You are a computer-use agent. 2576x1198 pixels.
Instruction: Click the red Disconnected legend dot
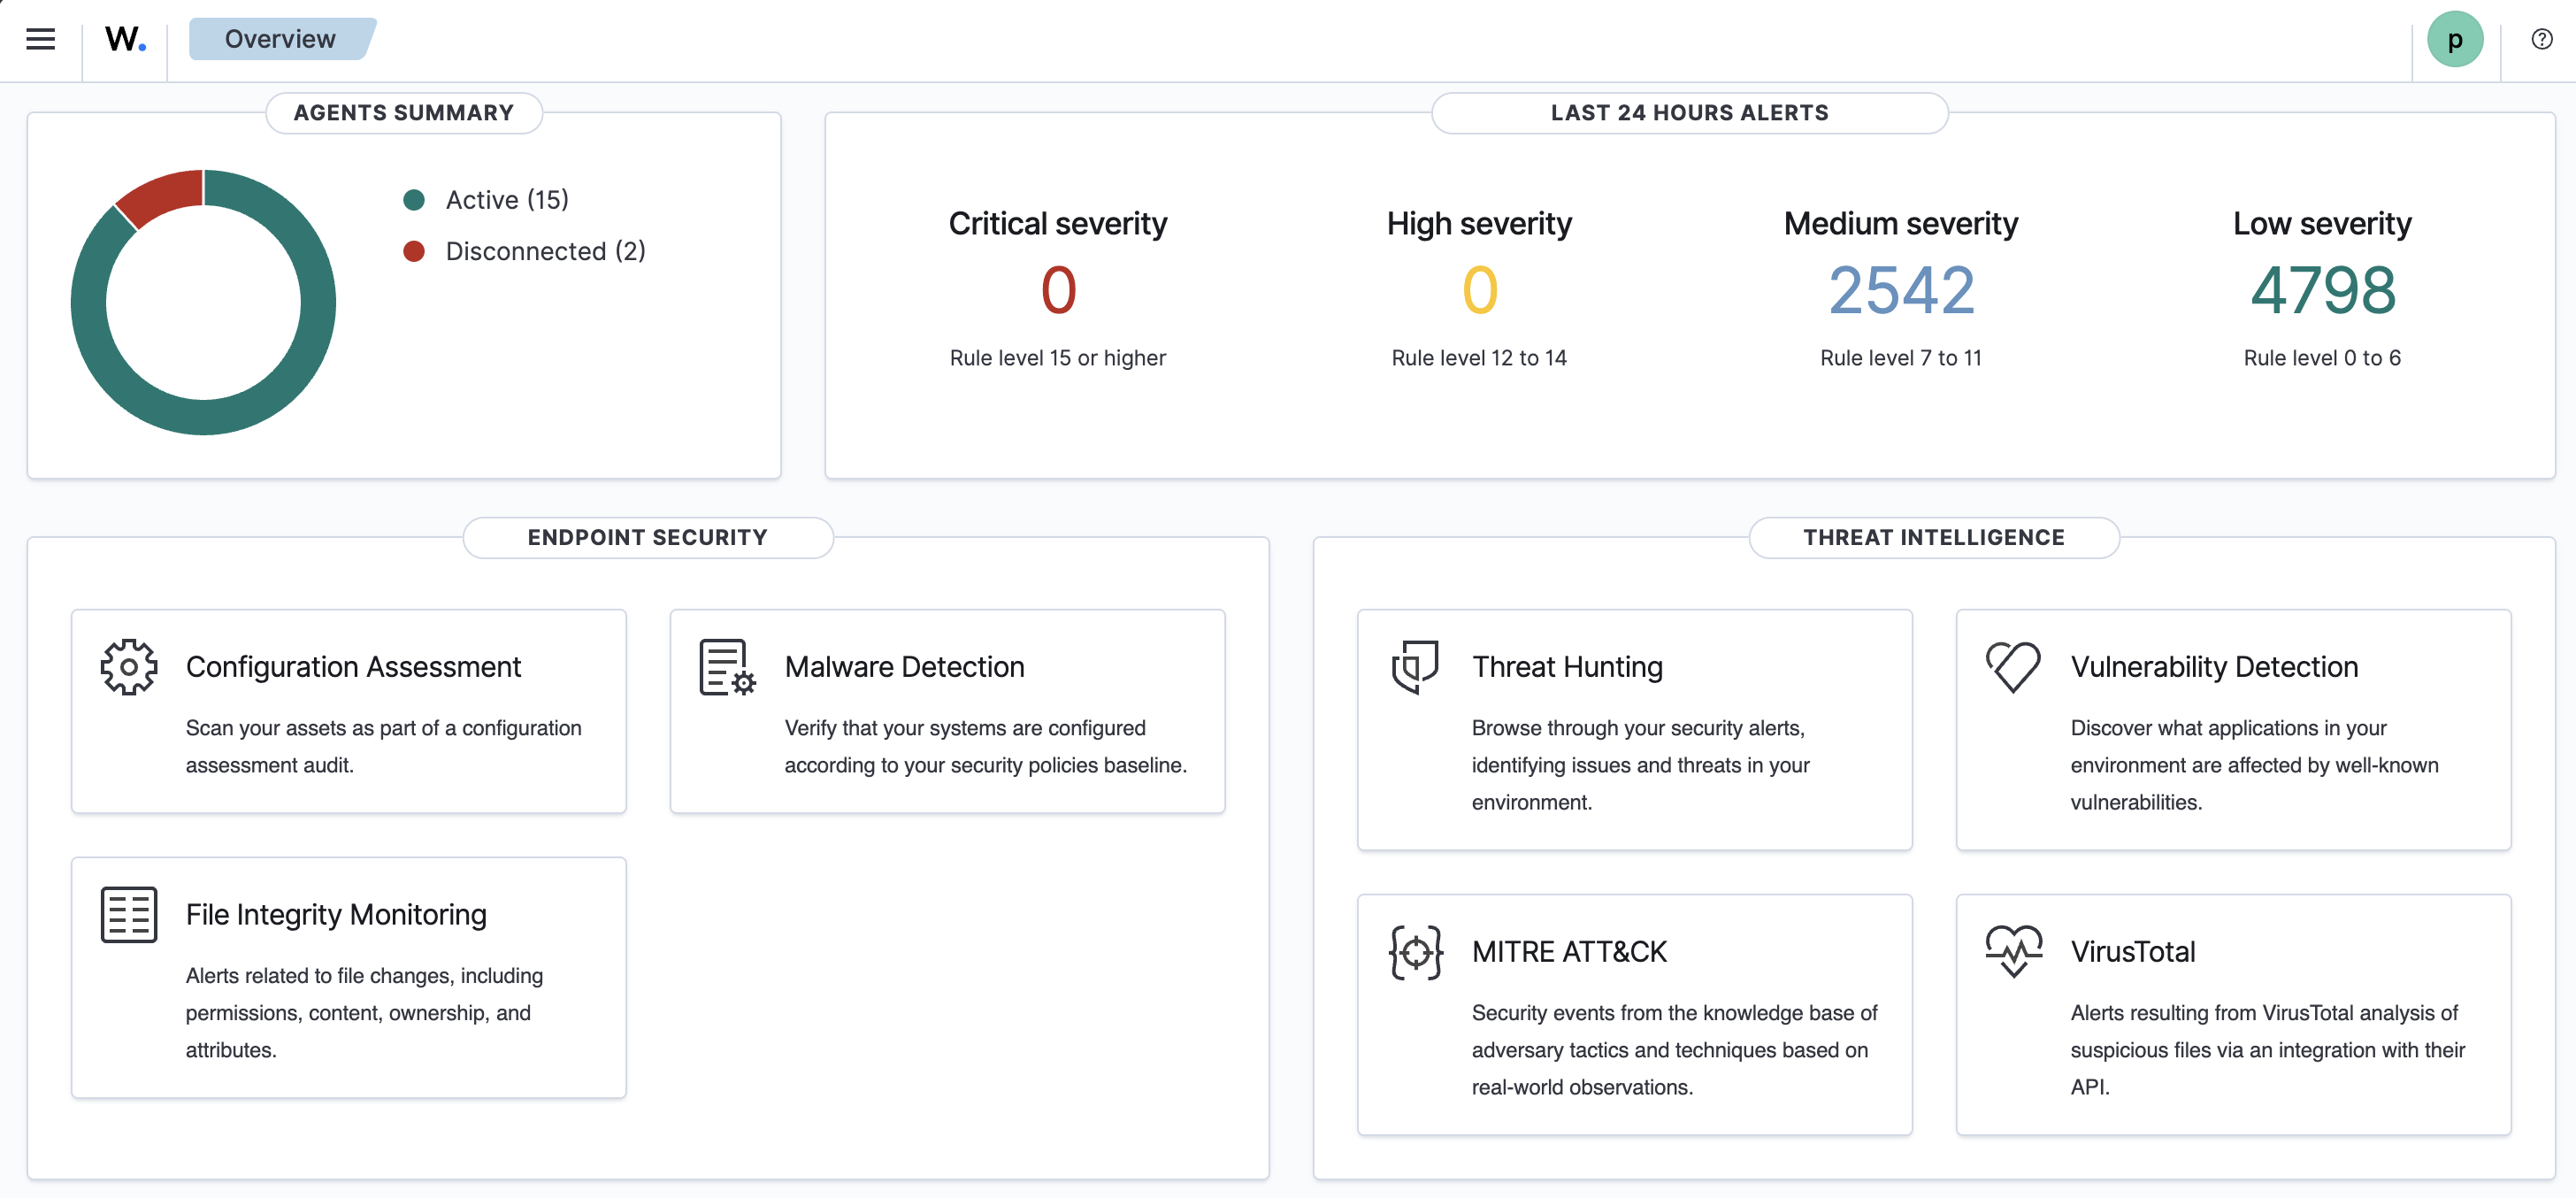coord(414,251)
